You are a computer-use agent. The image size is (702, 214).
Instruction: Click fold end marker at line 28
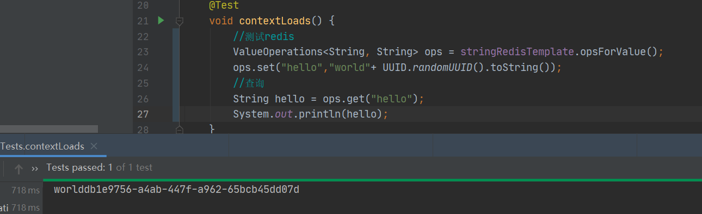click(179, 129)
